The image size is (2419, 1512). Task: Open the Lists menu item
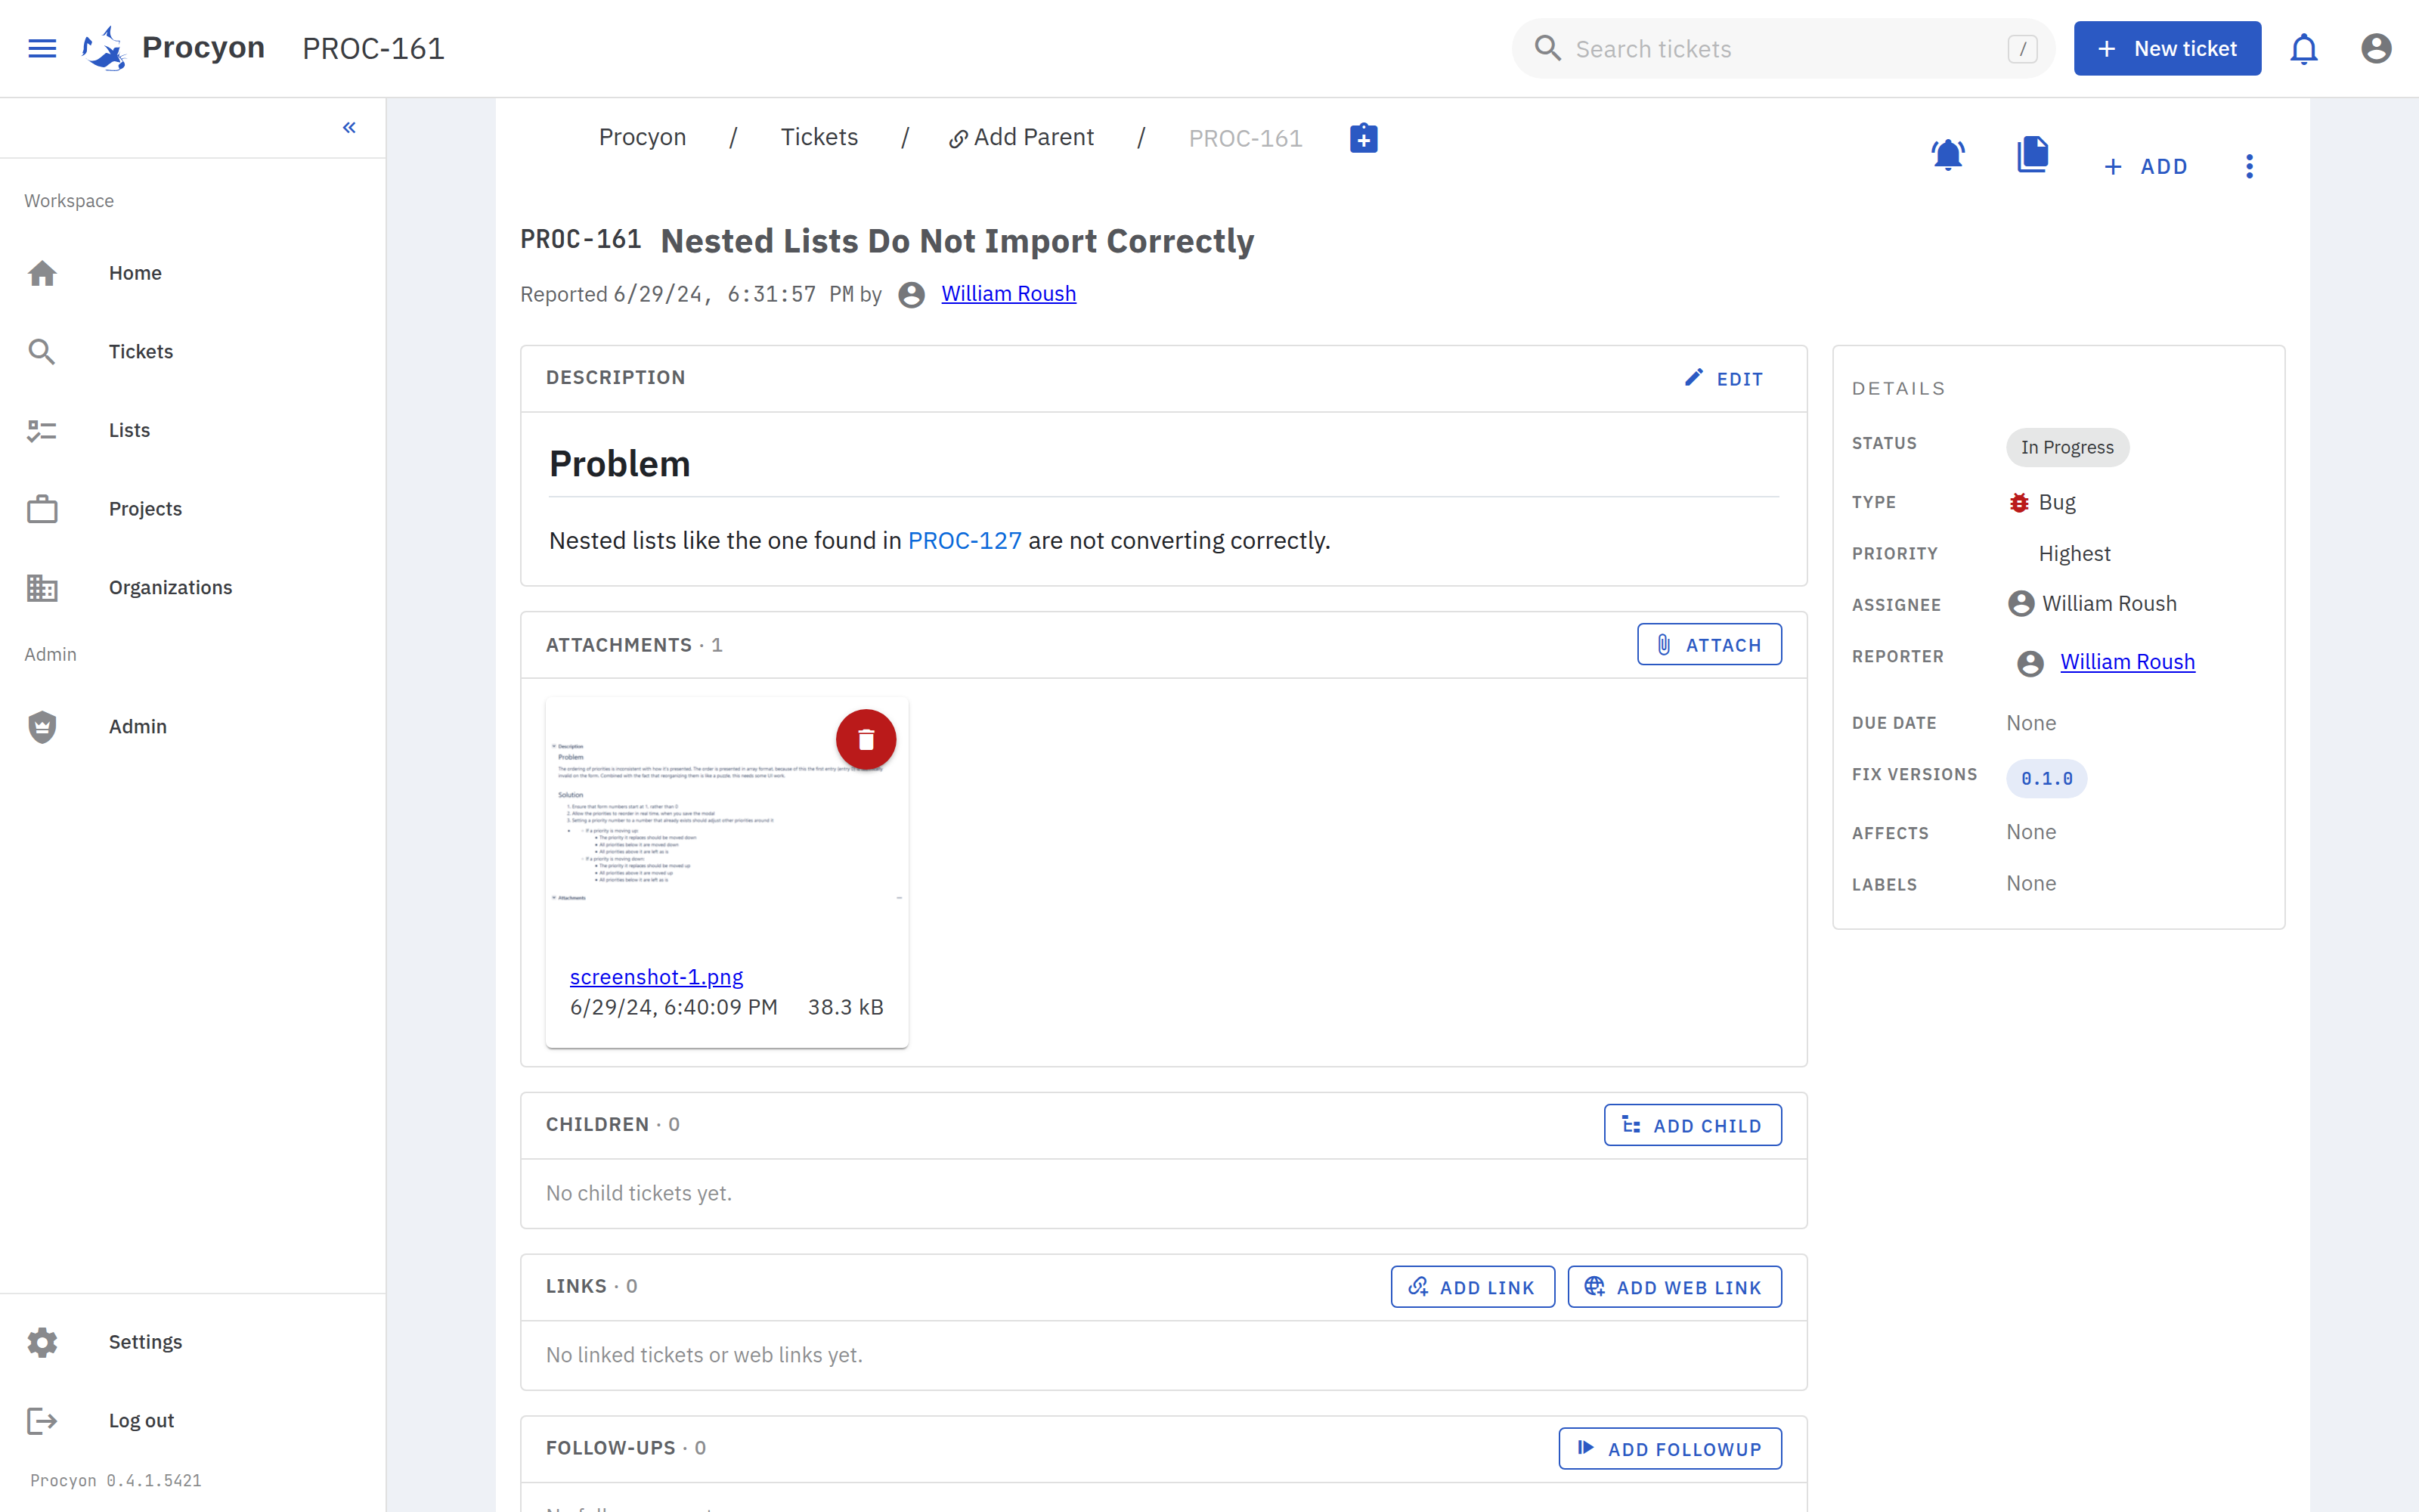(193, 430)
